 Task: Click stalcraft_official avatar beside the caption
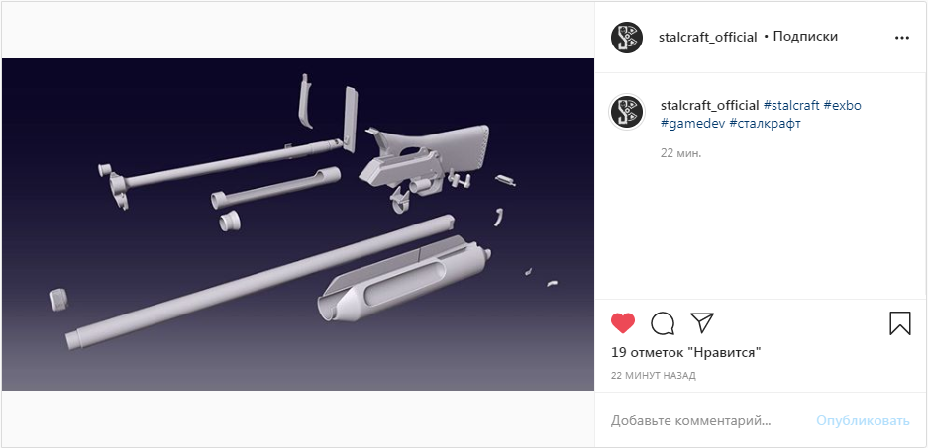[627, 111]
